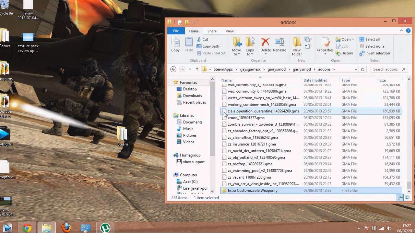This screenshot has height=233, width=415.
Task: Click the Edit button in Open group
Action: click(x=342, y=46)
